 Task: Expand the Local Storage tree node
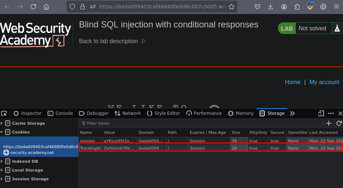tap(2, 170)
